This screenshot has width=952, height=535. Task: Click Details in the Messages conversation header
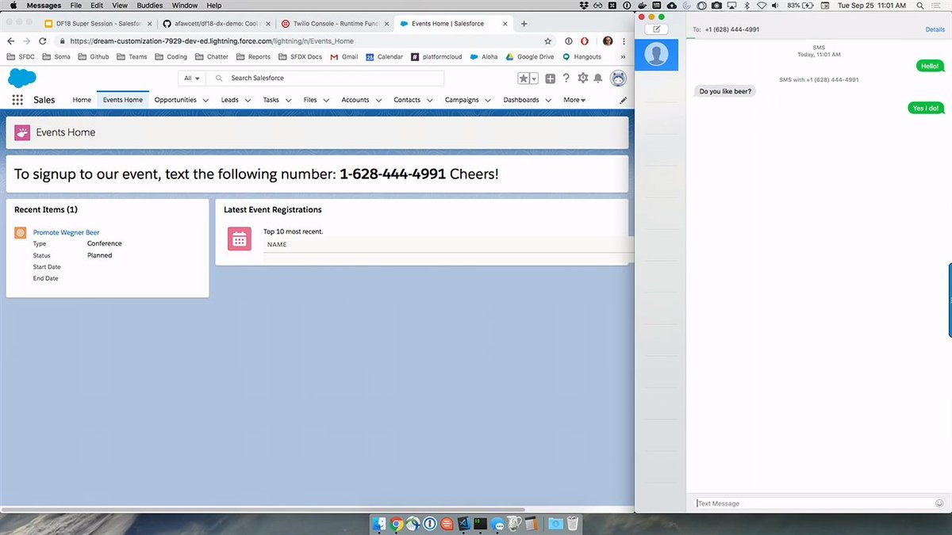934,29
